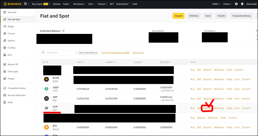Click the Transaction History header button
Screen dimensions: 258x136
[x=242, y=16]
